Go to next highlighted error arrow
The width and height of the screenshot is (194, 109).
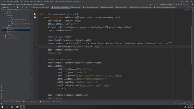(191, 10)
